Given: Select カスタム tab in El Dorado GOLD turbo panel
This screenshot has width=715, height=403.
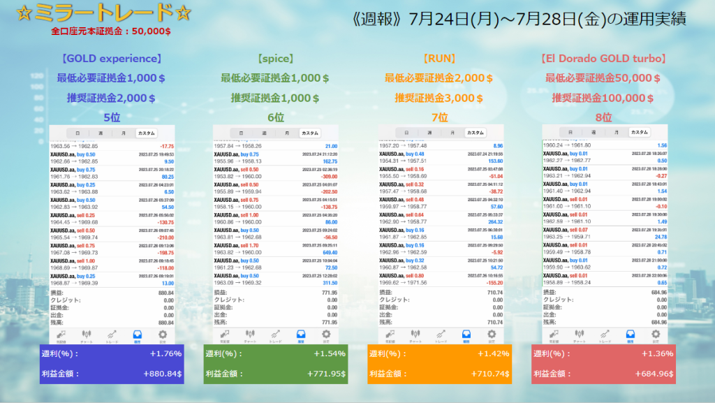Looking at the screenshot, I should pos(637,132).
